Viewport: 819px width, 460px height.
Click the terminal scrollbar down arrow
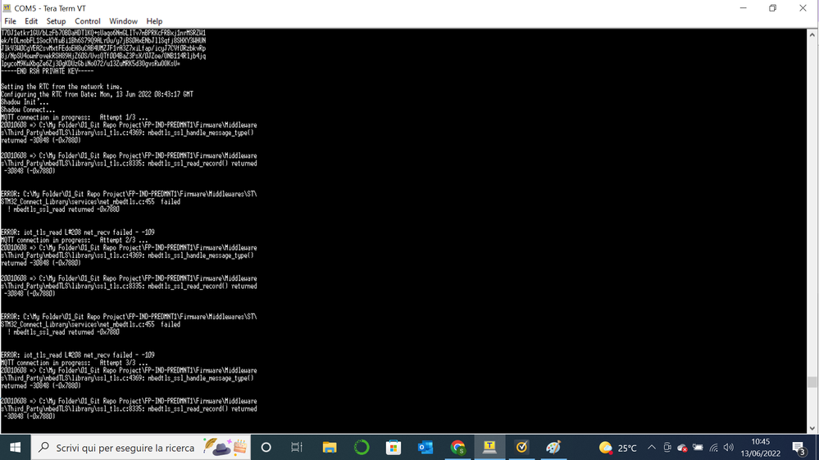(x=812, y=428)
